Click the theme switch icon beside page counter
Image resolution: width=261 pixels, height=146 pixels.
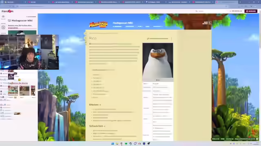tap(210, 23)
